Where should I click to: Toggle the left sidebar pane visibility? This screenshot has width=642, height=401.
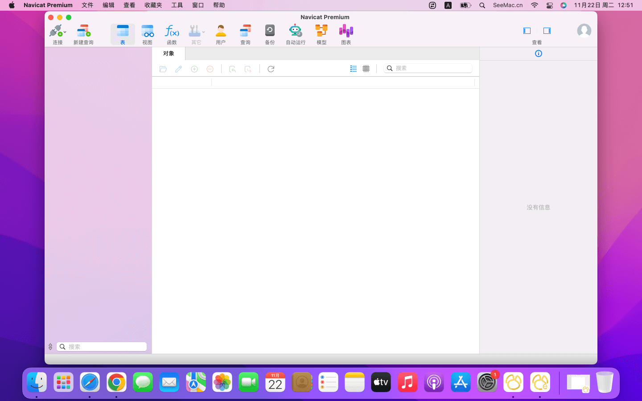tap(527, 31)
